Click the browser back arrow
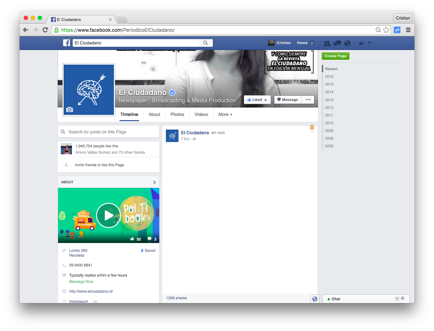The width and height of the screenshot is (434, 331). [26, 30]
